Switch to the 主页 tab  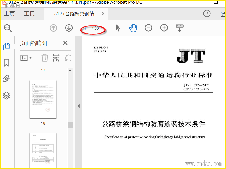tap(9, 14)
